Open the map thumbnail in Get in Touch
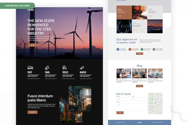 (155, 103)
